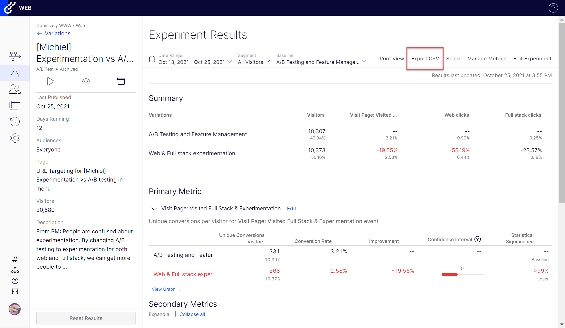The height and width of the screenshot is (328, 565).
Task: Open the Segment All Visitors dropdown
Action: 254,62
